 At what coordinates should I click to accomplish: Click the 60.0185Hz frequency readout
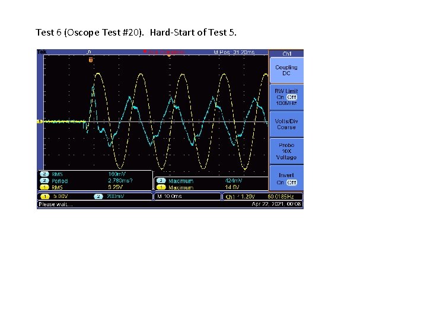click(281, 197)
